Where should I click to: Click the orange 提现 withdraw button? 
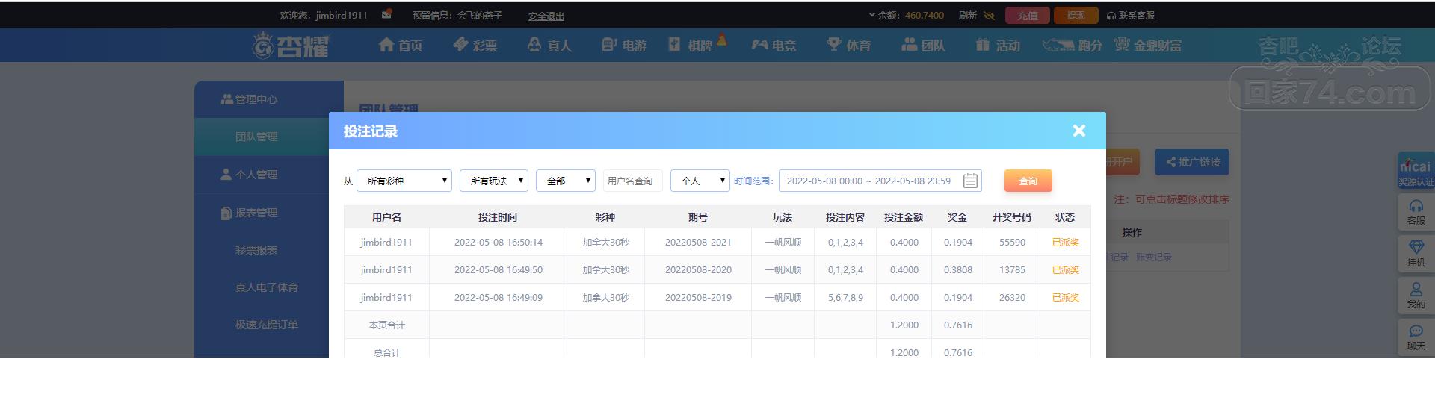click(1076, 16)
